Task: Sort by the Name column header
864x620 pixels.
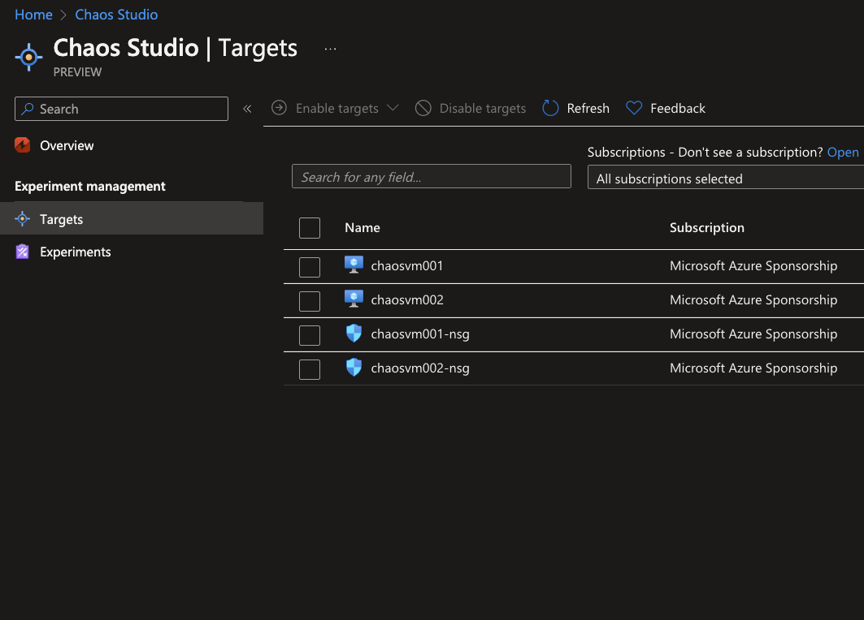Action: pyautogui.click(x=363, y=228)
